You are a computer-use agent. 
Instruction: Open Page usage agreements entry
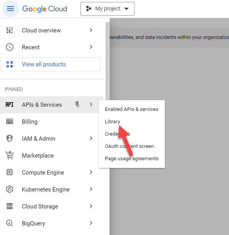click(131, 159)
